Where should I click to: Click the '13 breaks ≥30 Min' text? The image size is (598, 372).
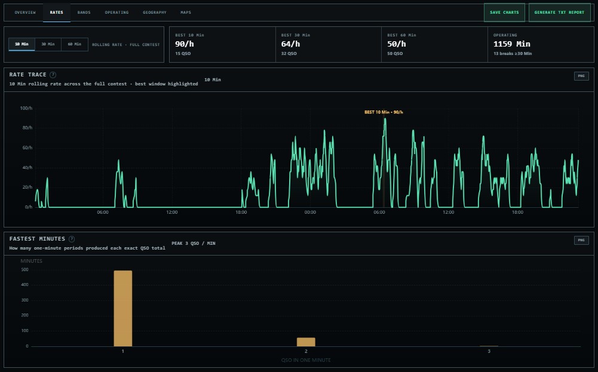513,53
